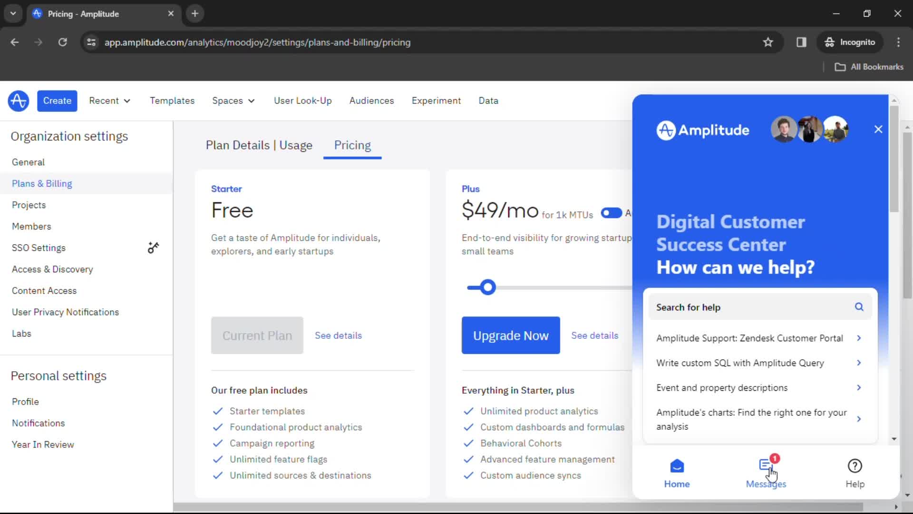Open the Home tab in support center
This screenshot has height=514, width=913.
pos(677,473)
